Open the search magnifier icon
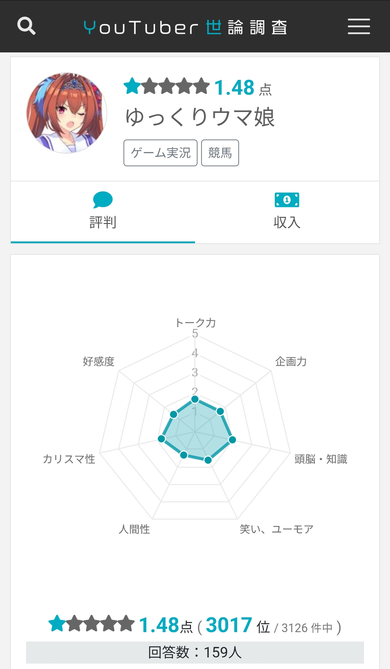This screenshot has width=390, height=669. tap(26, 26)
